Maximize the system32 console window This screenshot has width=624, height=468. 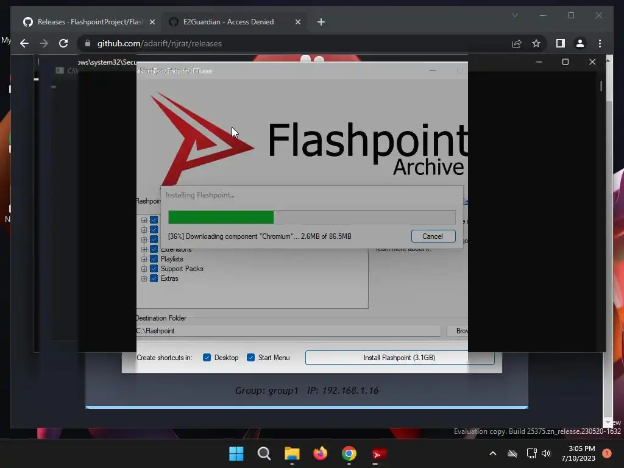(565, 62)
